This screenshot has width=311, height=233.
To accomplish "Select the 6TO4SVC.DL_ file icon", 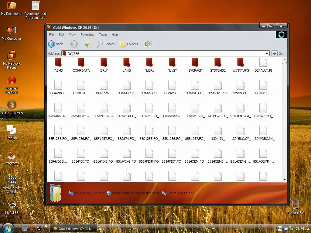I will point(218,108).
